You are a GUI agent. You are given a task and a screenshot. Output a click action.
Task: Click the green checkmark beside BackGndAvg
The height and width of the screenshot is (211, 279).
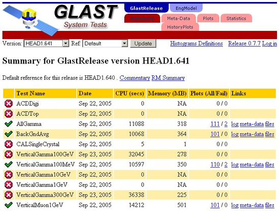tap(9, 134)
